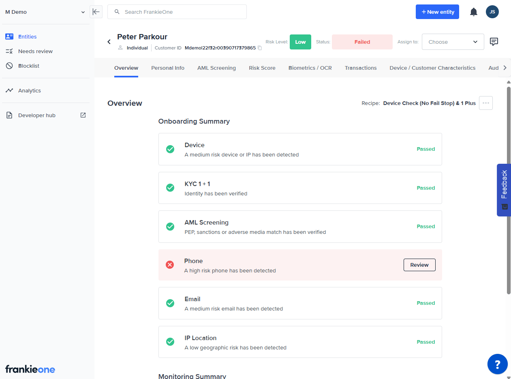Open the Feedback side panel tab
511x379 pixels.
pos(504,190)
